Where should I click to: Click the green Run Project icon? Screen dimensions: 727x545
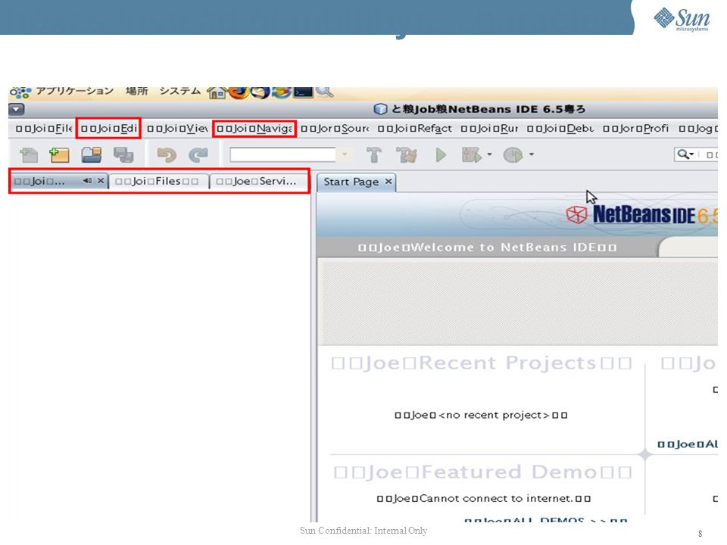pos(441,154)
